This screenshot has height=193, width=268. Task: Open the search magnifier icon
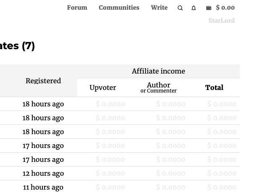pos(180,8)
